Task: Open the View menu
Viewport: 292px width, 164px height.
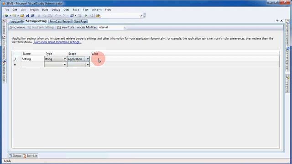Action: click(x=23, y=10)
